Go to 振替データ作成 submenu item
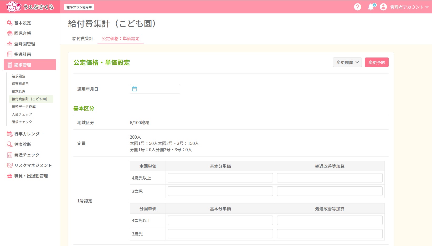The width and height of the screenshot is (432, 246). [x=31, y=107]
